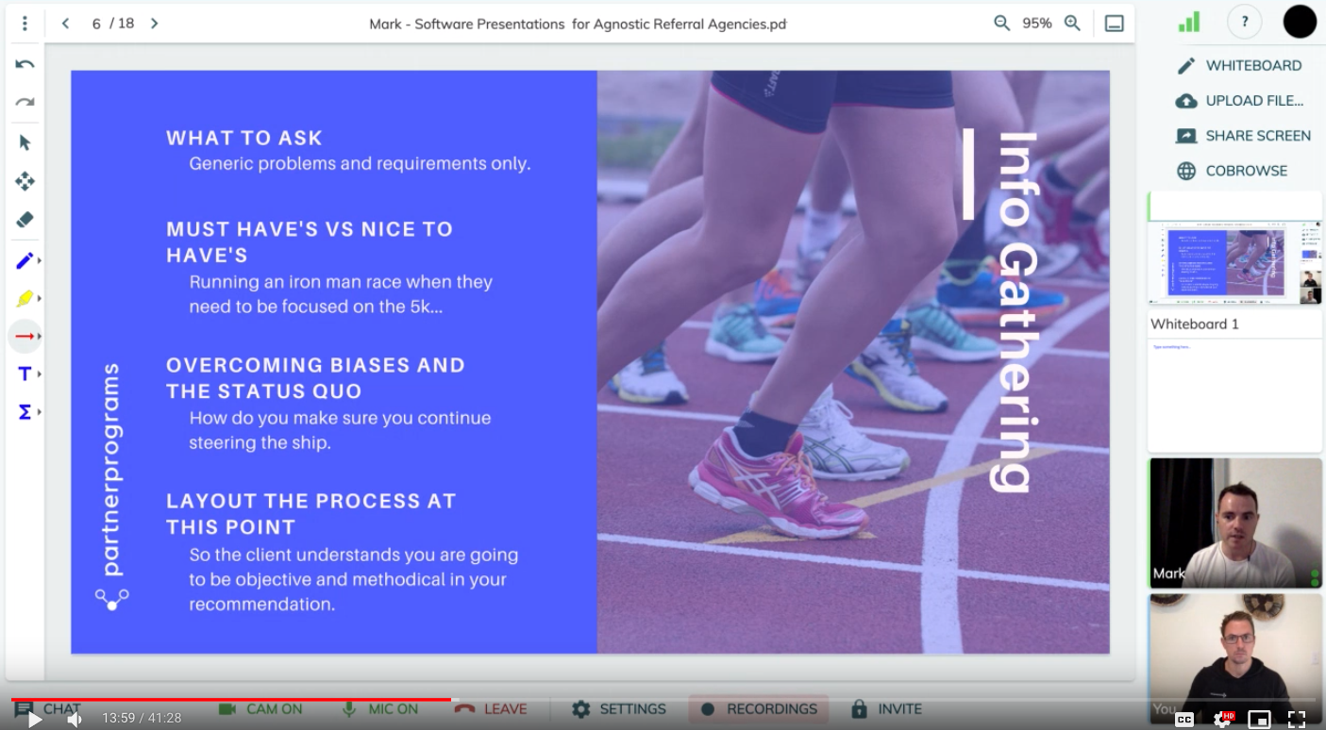Click the 13:59 / 41:28 timestamp
This screenshot has height=730, width=1326.
click(x=142, y=719)
